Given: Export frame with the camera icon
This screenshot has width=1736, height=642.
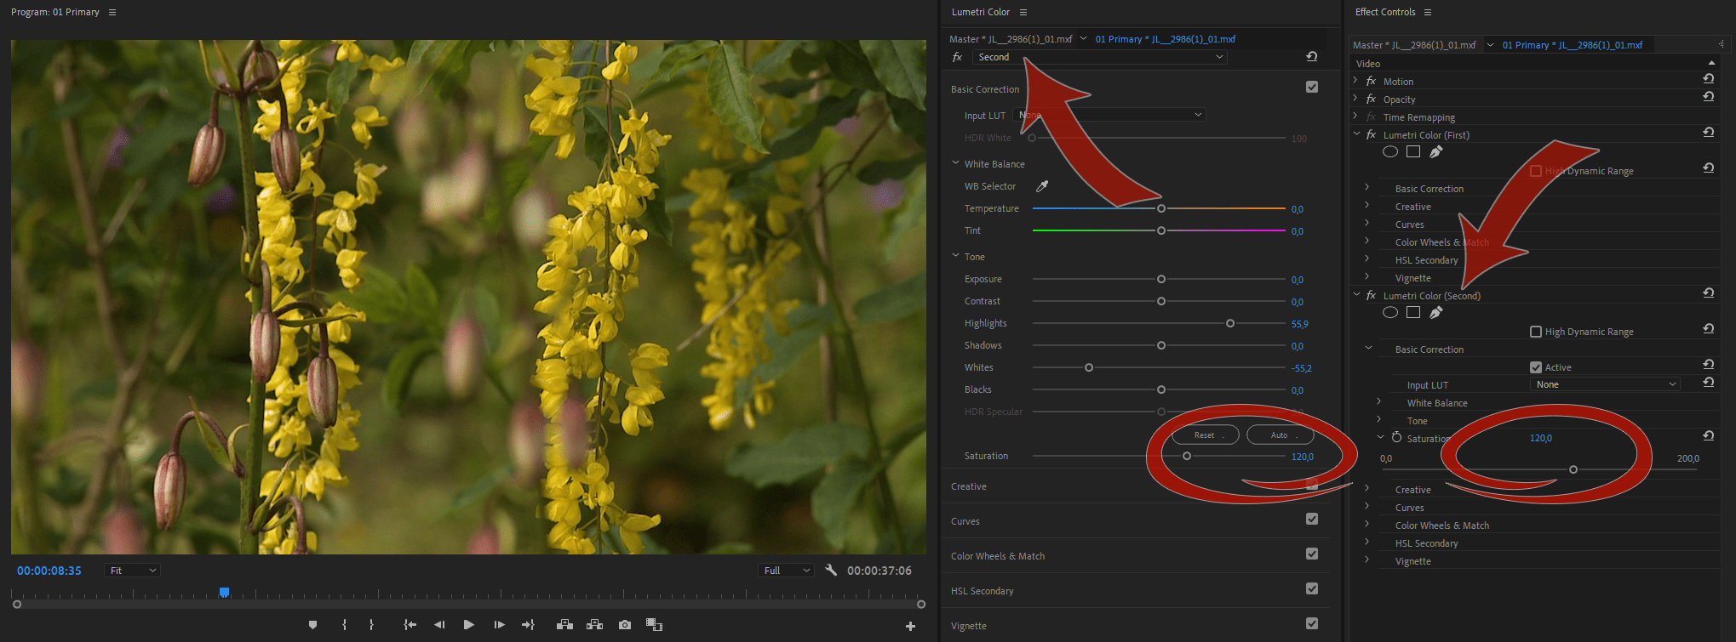Looking at the screenshot, I should point(625,625).
